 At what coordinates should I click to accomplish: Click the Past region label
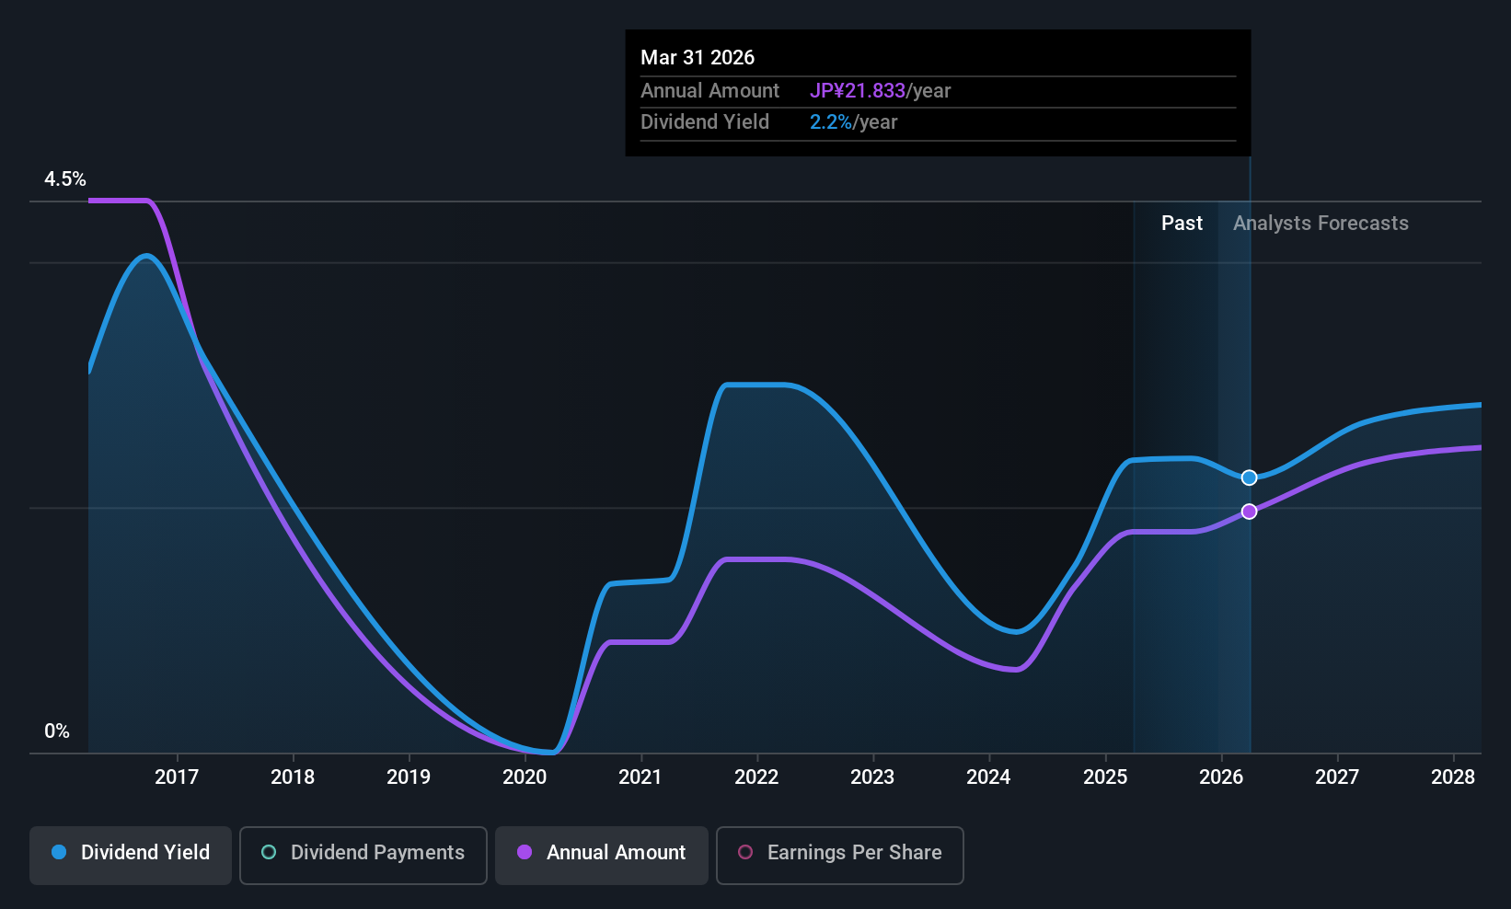point(1182,224)
